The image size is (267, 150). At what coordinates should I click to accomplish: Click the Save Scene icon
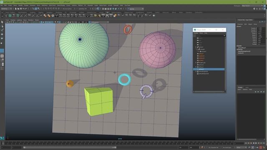pos(21,9)
